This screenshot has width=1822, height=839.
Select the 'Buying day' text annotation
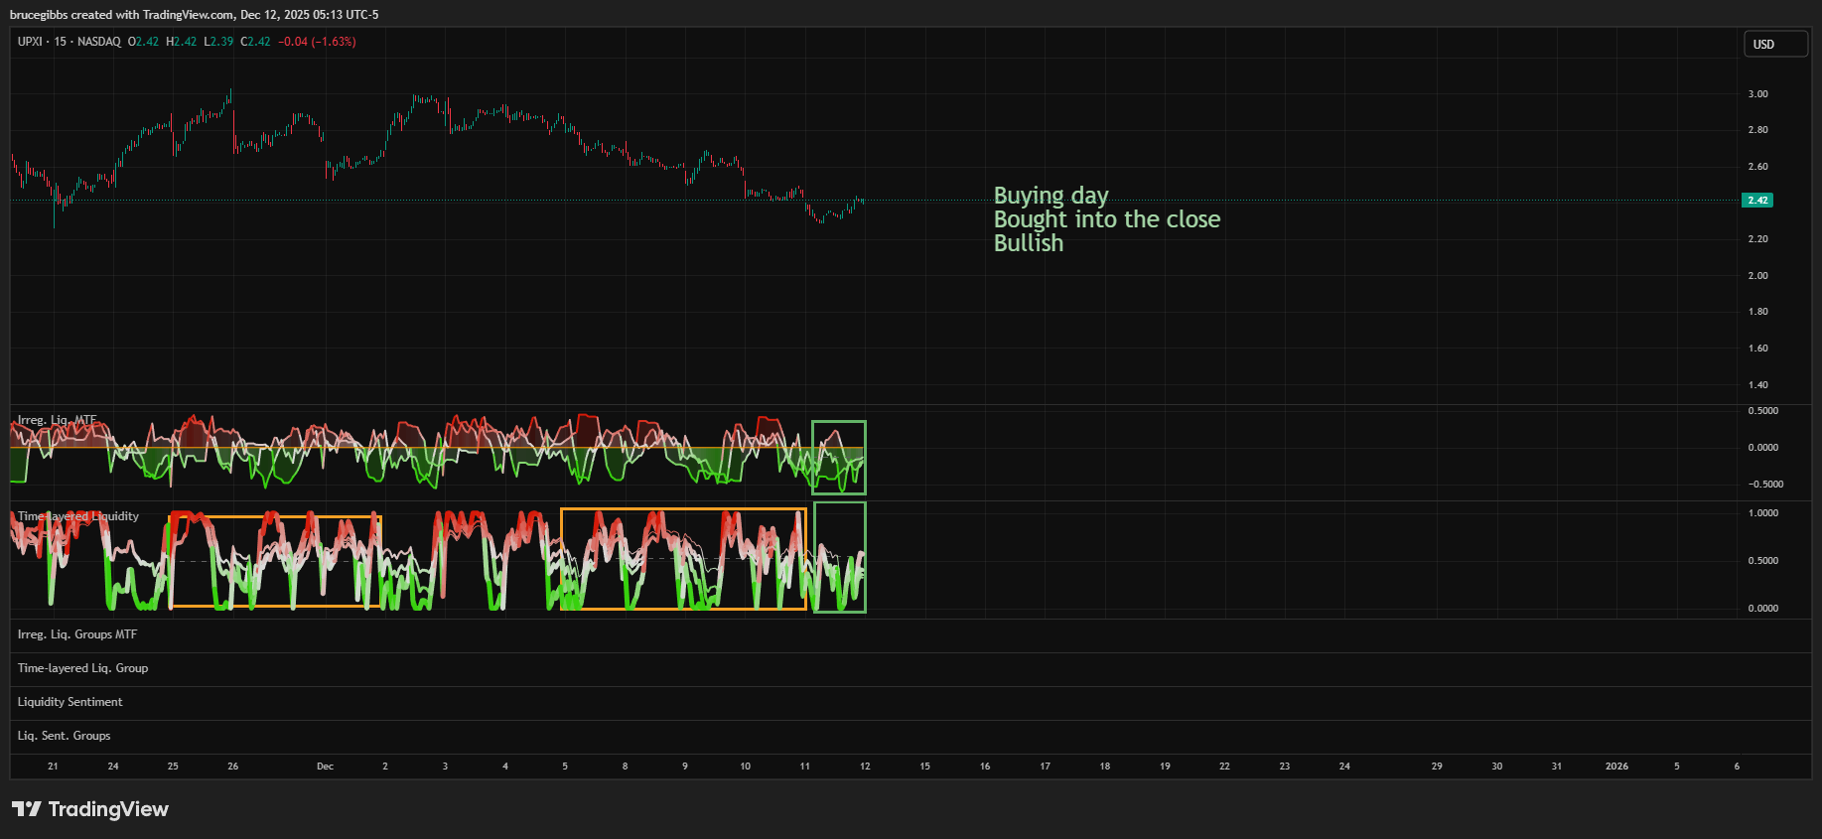coord(1051,196)
